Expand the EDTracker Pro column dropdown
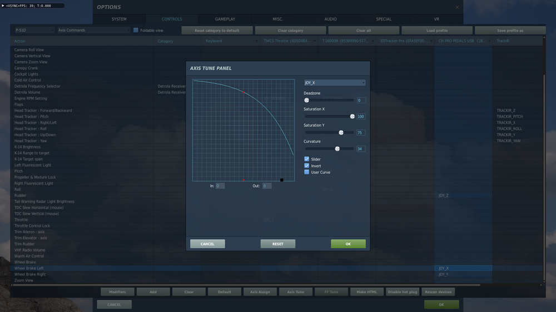556x312 pixels. tap(431, 41)
